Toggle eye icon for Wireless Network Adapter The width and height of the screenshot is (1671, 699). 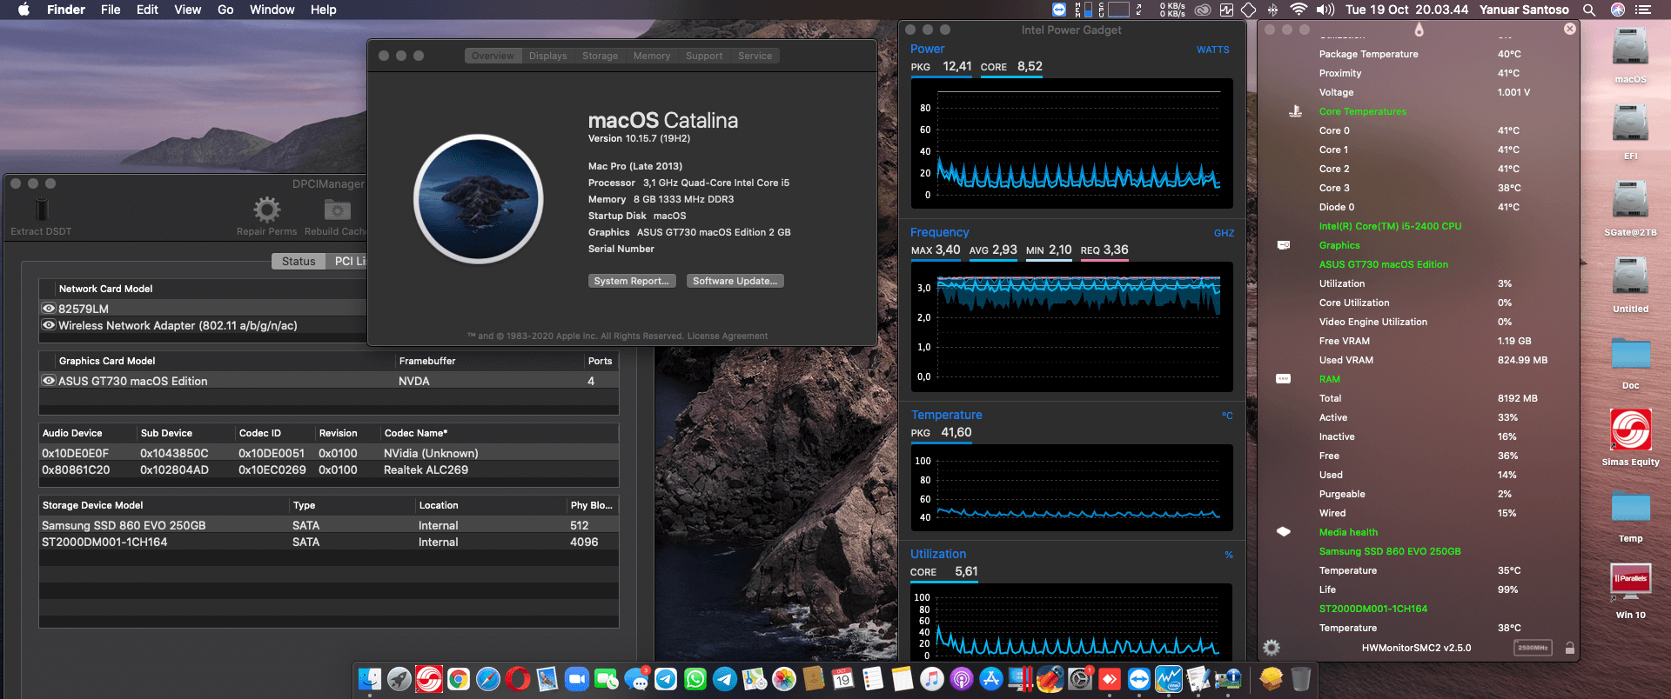49,325
